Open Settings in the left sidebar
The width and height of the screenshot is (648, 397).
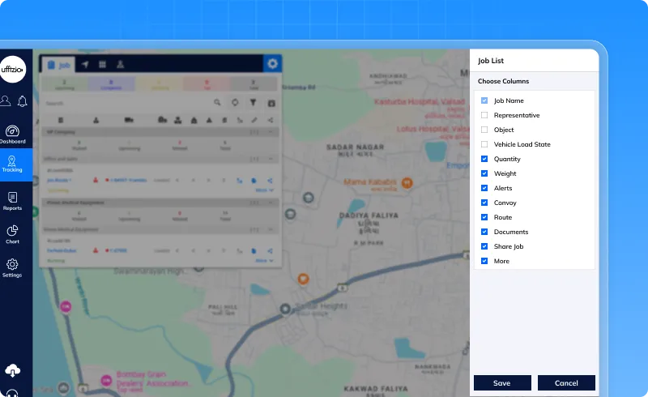12,267
